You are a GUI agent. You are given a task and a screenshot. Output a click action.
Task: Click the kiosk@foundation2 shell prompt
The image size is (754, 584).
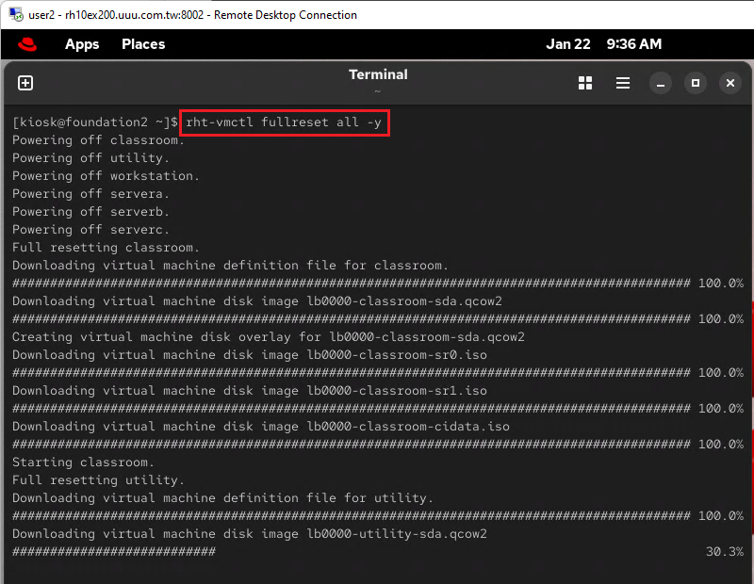(x=94, y=122)
